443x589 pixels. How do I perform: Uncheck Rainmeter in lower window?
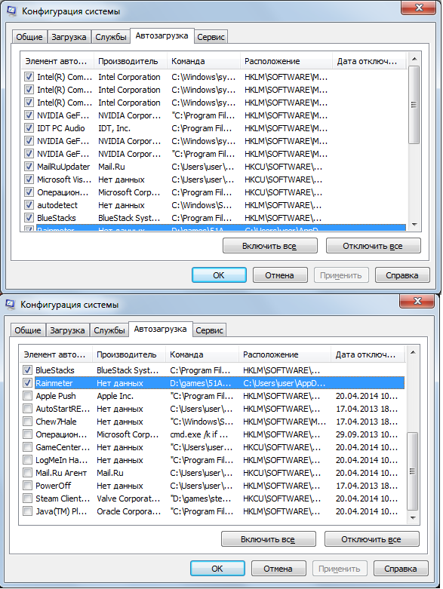click(27, 383)
